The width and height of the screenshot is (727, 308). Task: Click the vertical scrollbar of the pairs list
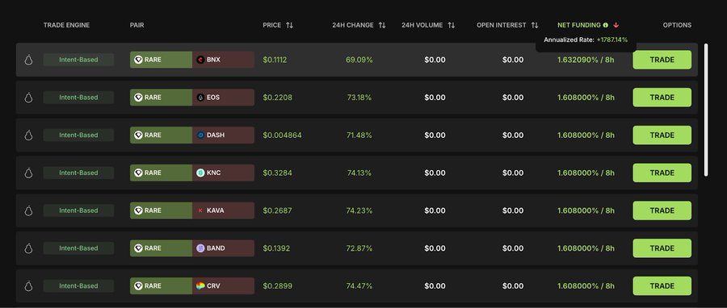706,110
